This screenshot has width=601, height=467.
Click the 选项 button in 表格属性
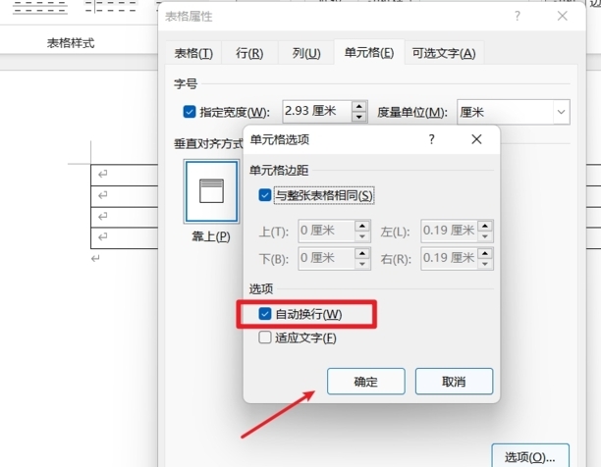click(x=529, y=456)
